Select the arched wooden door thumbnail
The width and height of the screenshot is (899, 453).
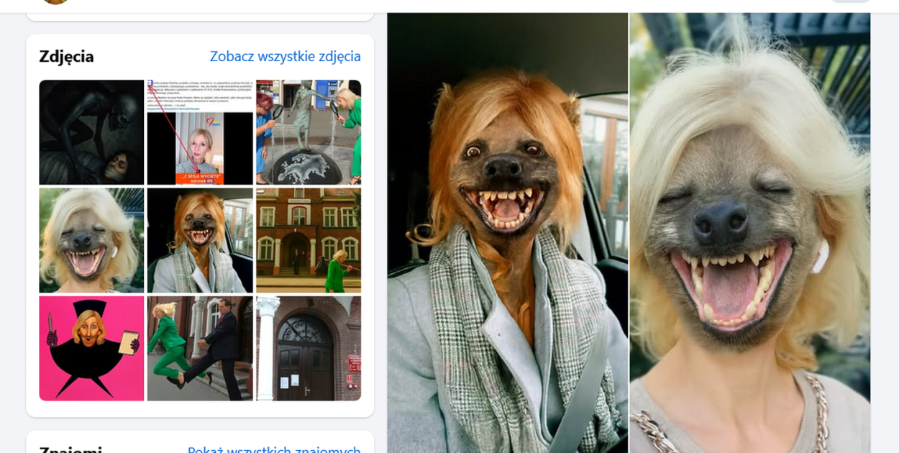point(309,348)
